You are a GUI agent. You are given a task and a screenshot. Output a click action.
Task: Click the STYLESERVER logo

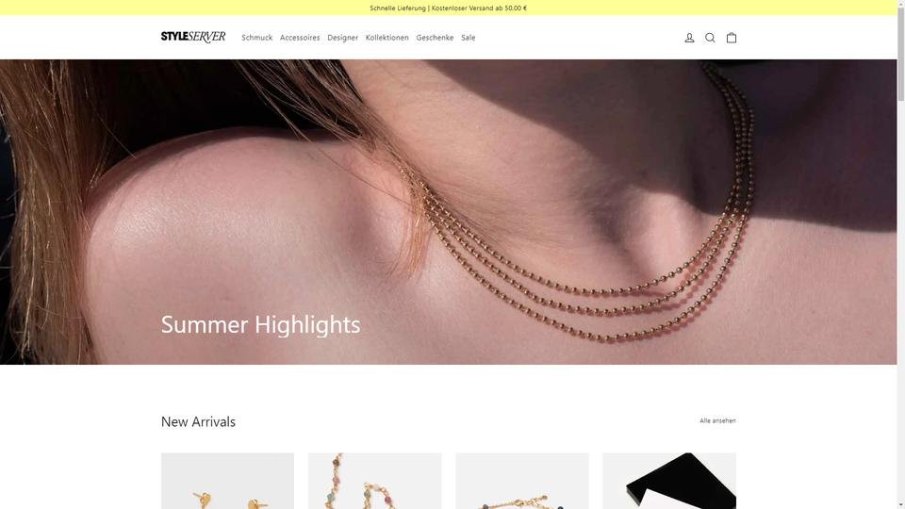[192, 37]
